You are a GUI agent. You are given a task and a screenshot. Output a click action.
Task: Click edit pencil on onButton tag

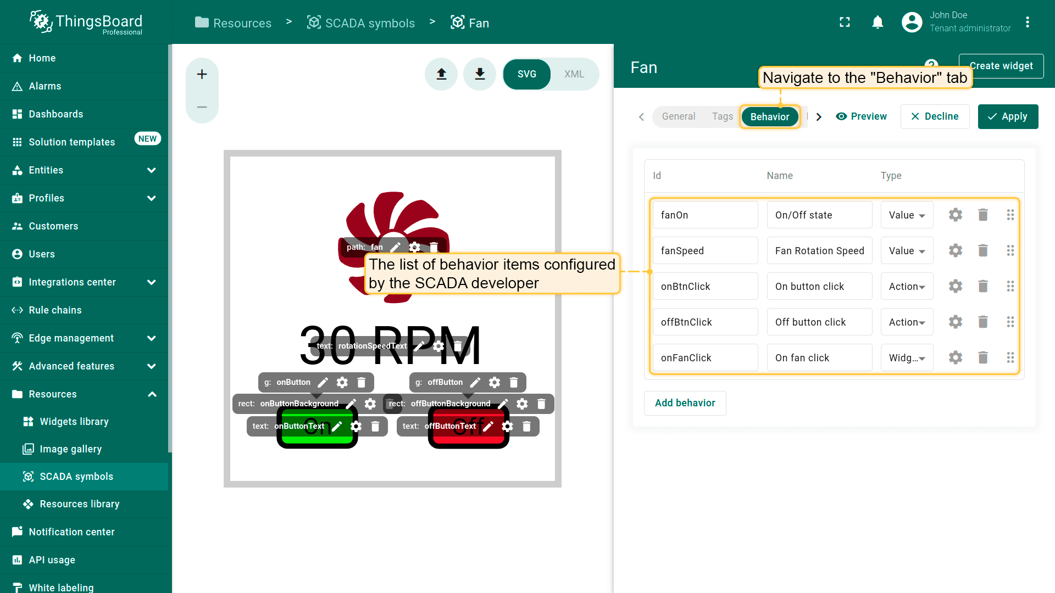[323, 382]
